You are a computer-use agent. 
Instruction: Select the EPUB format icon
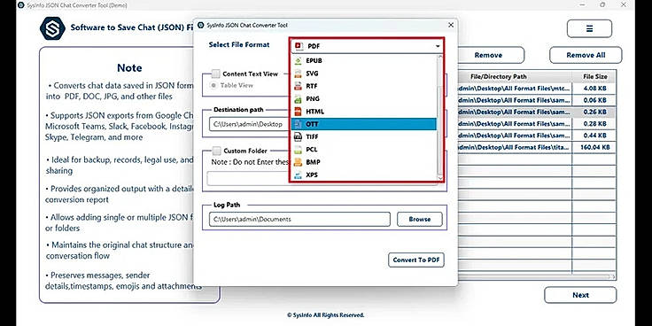tap(298, 61)
